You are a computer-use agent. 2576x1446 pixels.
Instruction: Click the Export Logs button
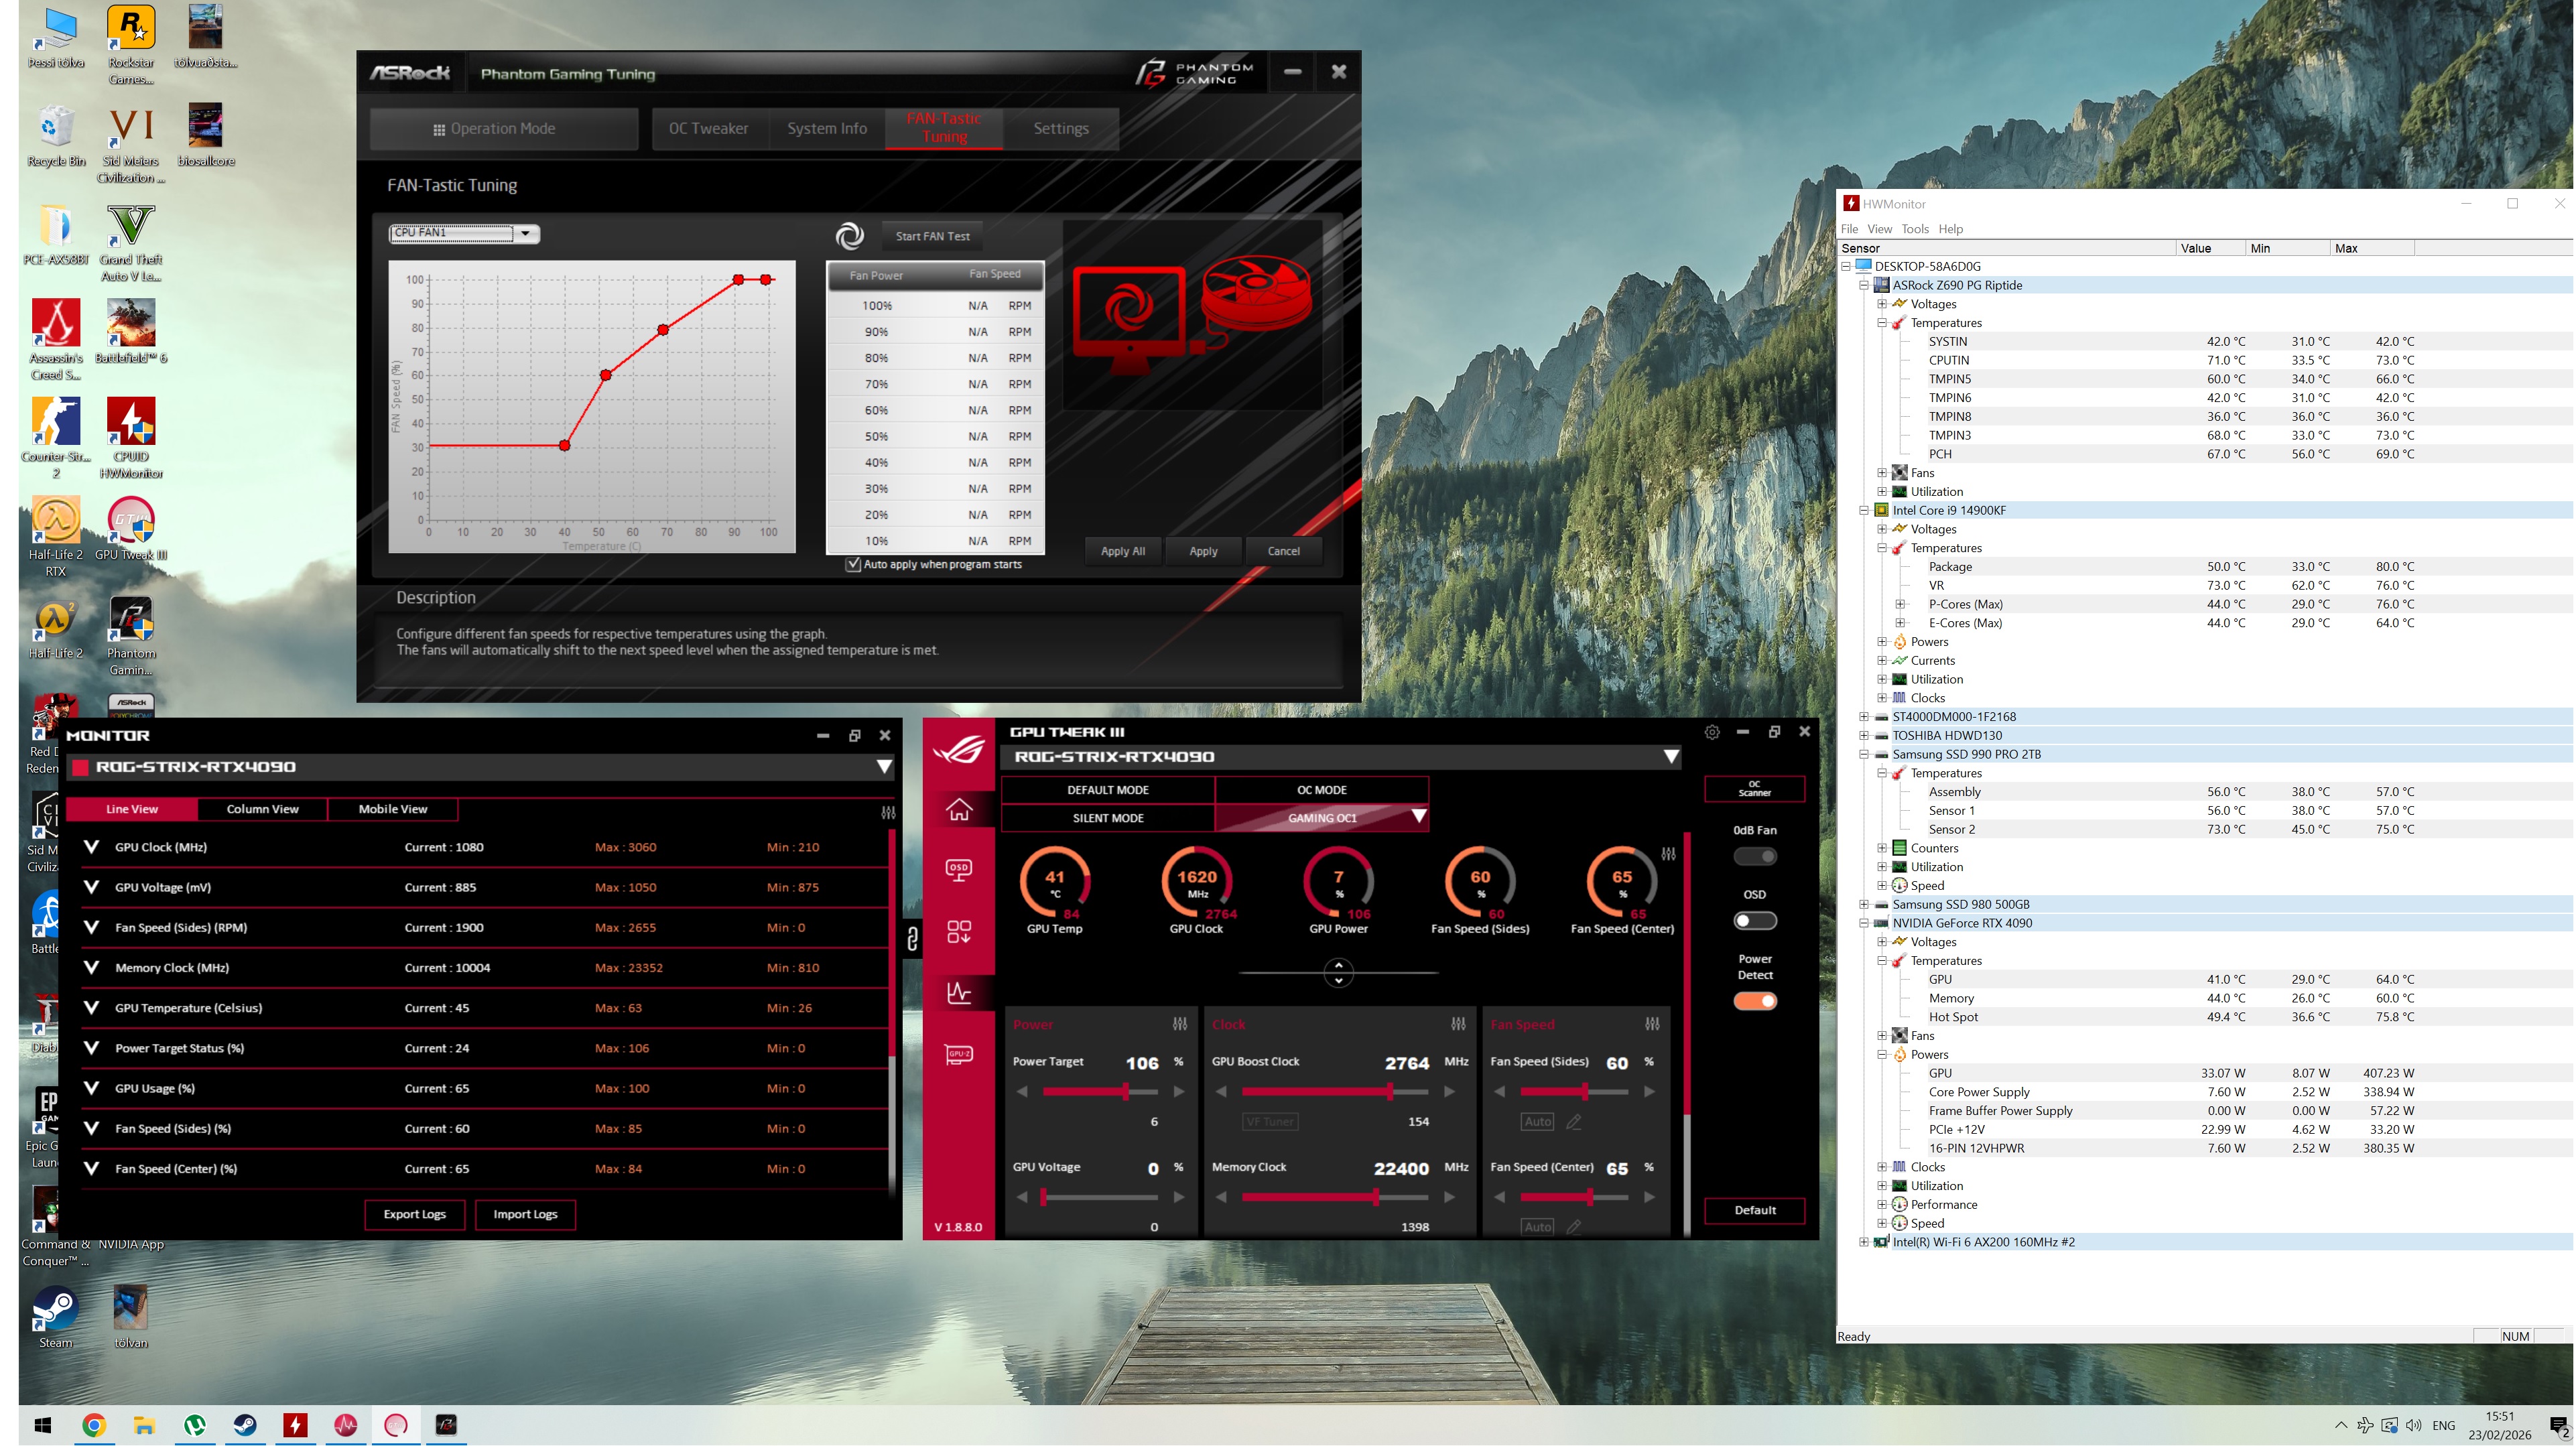click(x=414, y=1214)
